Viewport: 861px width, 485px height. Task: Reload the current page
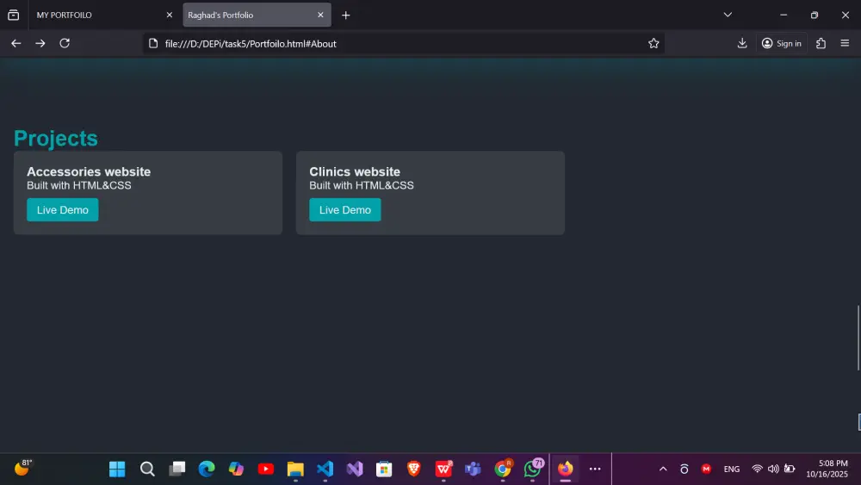coord(65,43)
